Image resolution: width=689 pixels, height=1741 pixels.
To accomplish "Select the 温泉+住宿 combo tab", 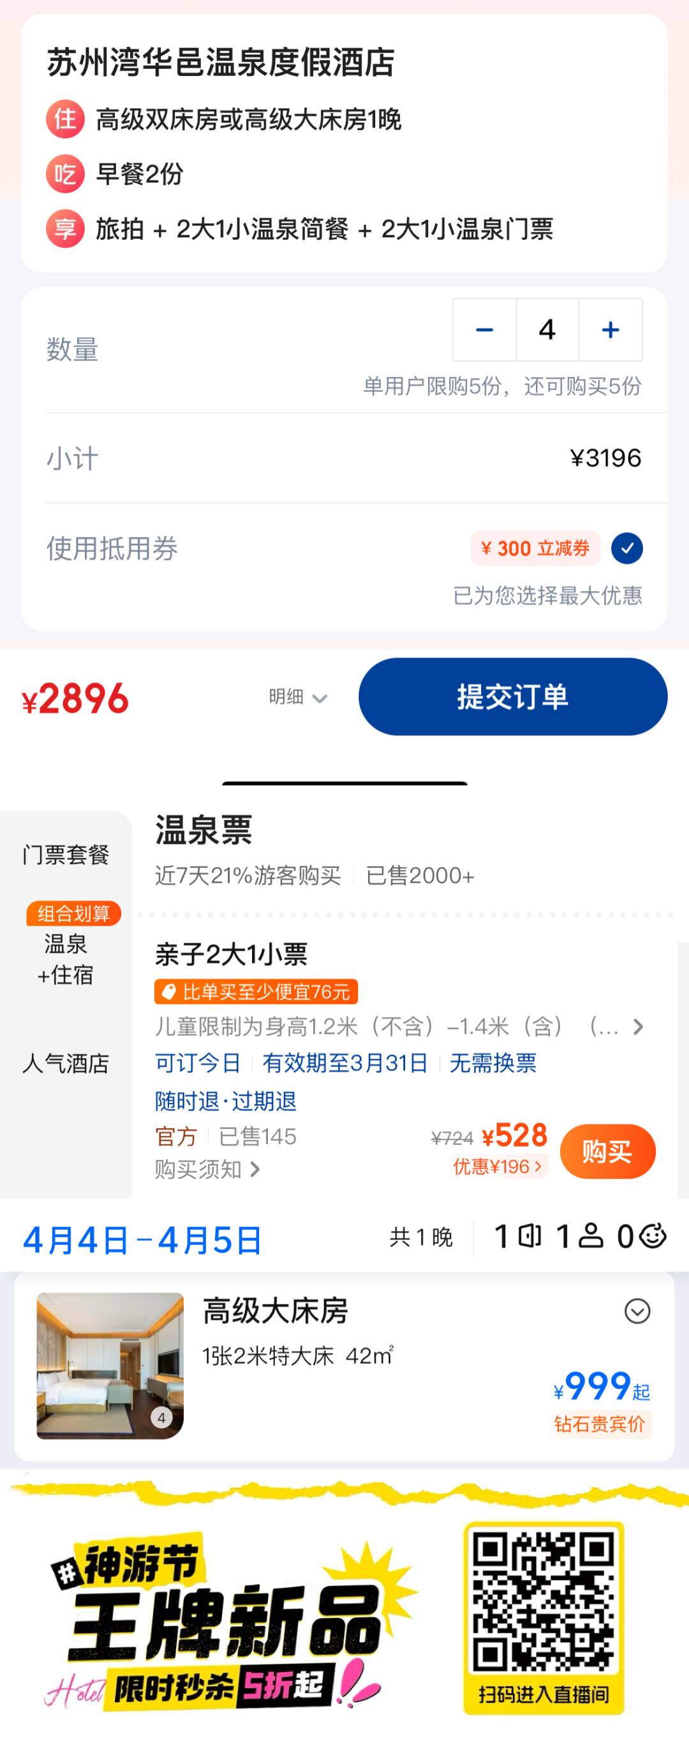I will (66, 959).
